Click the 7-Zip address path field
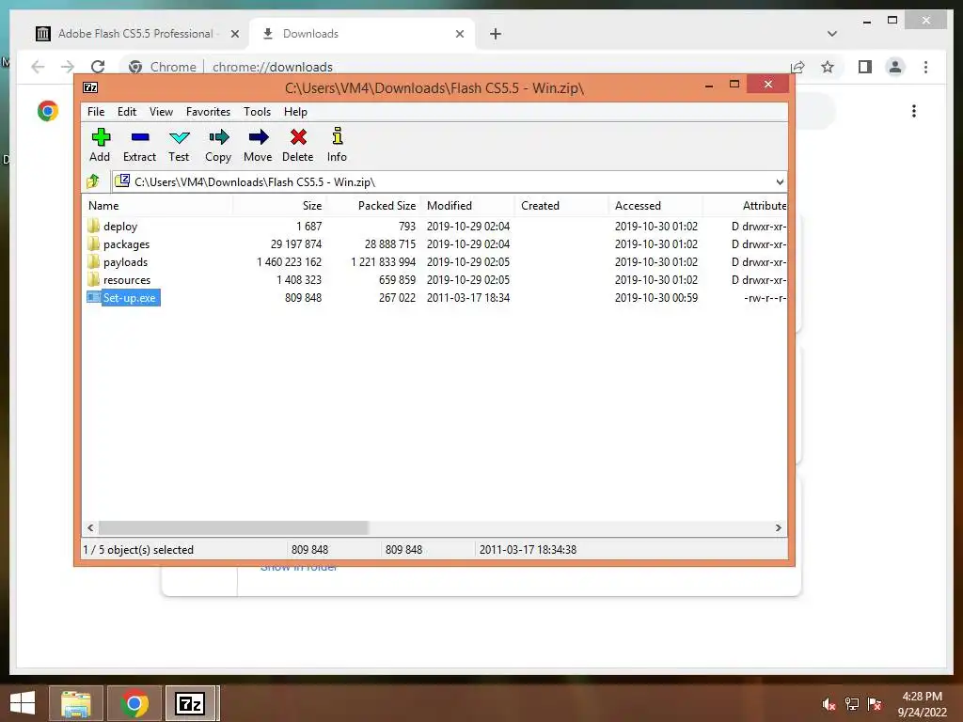The image size is (963, 722). click(449, 181)
